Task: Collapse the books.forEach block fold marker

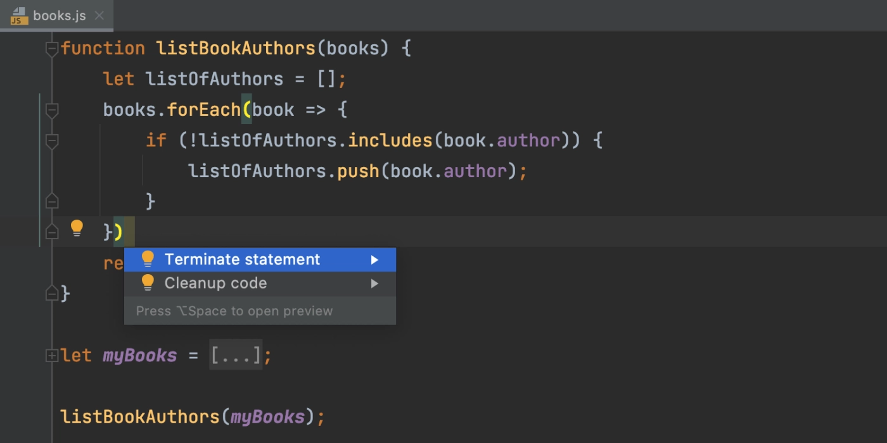Action: click(x=52, y=111)
